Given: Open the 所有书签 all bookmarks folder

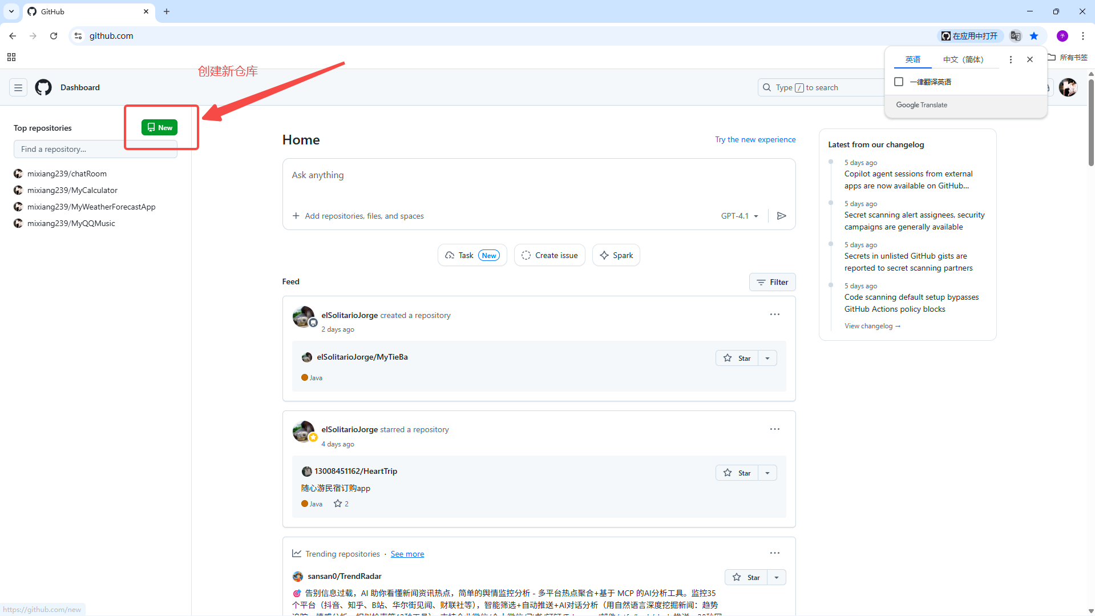Looking at the screenshot, I should pyautogui.click(x=1068, y=57).
